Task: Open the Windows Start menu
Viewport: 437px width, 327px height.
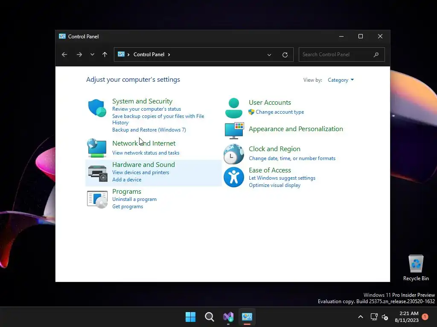Action: (x=191, y=317)
